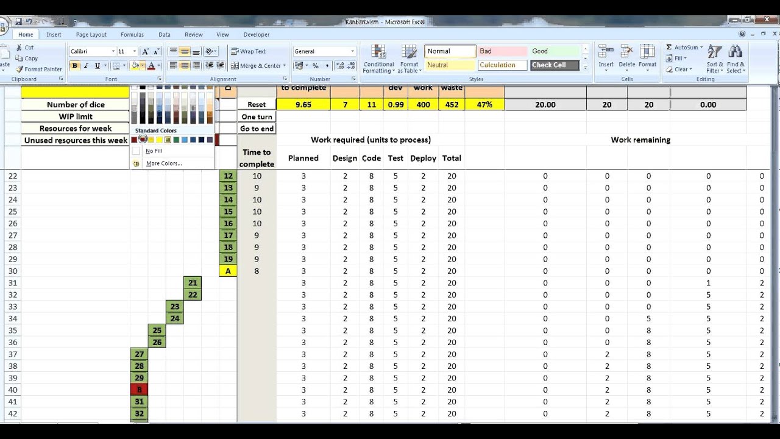Switch to the Insert tab
780x439 pixels.
click(54, 35)
